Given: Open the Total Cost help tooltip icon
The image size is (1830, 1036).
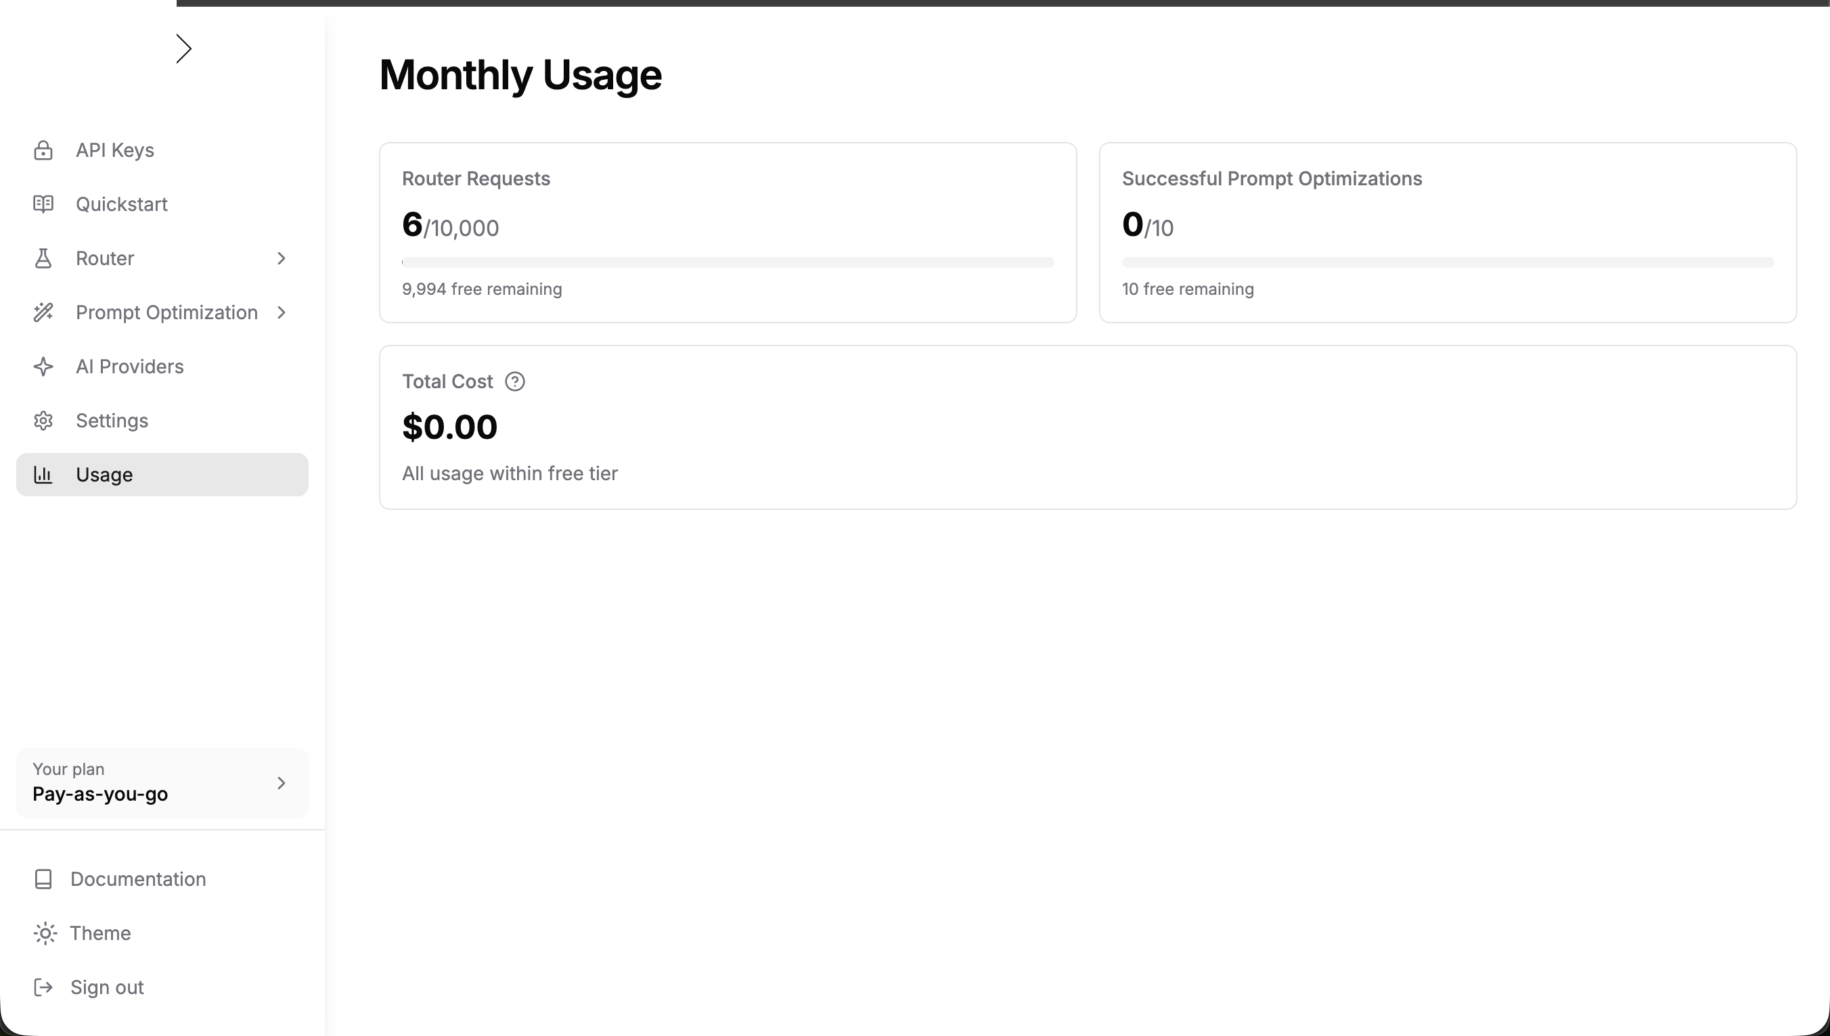Looking at the screenshot, I should (515, 381).
